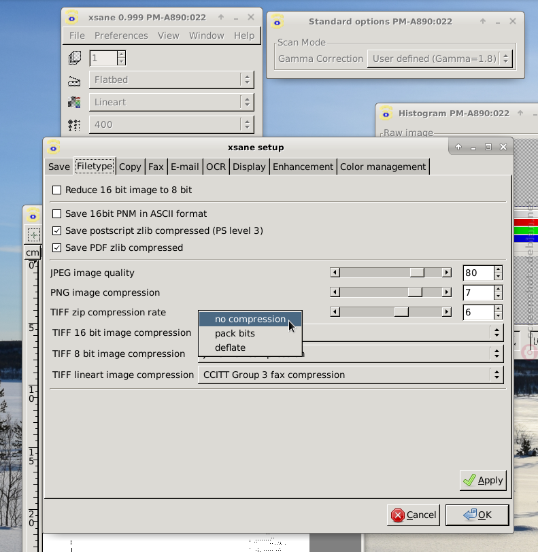This screenshot has width=538, height=552.
Task: Open the E-mail tab
Action: pyautogui.click(x=185, y=167)
